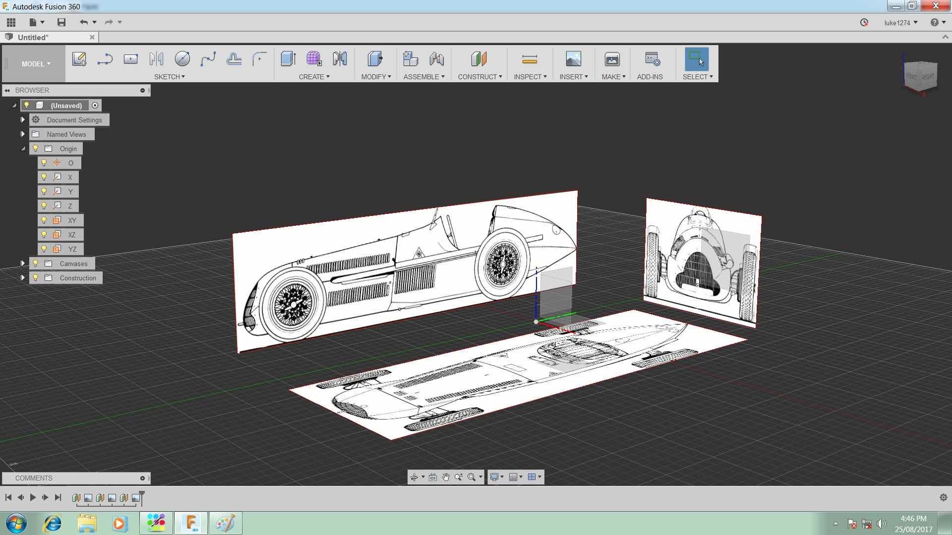952x535 pixels.
Task: Toggle visibility of origin point O
Action: pos(44,163)
